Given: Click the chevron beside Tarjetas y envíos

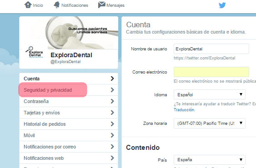Looking at the screenshot, I should pyautogui.click(x=112, y=113).
